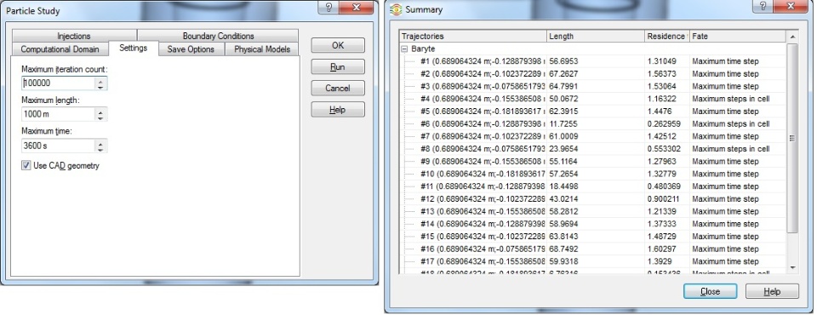The image size is (817, 315).
Task: Click OK in Particle Study dialog
Action: click(338, 45)
